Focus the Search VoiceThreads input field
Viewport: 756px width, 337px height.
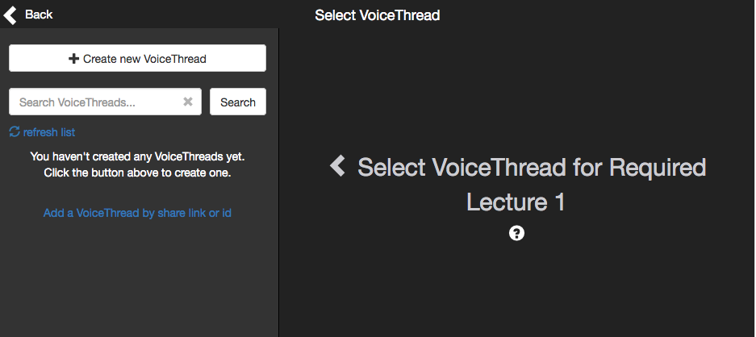click(105, 102)
